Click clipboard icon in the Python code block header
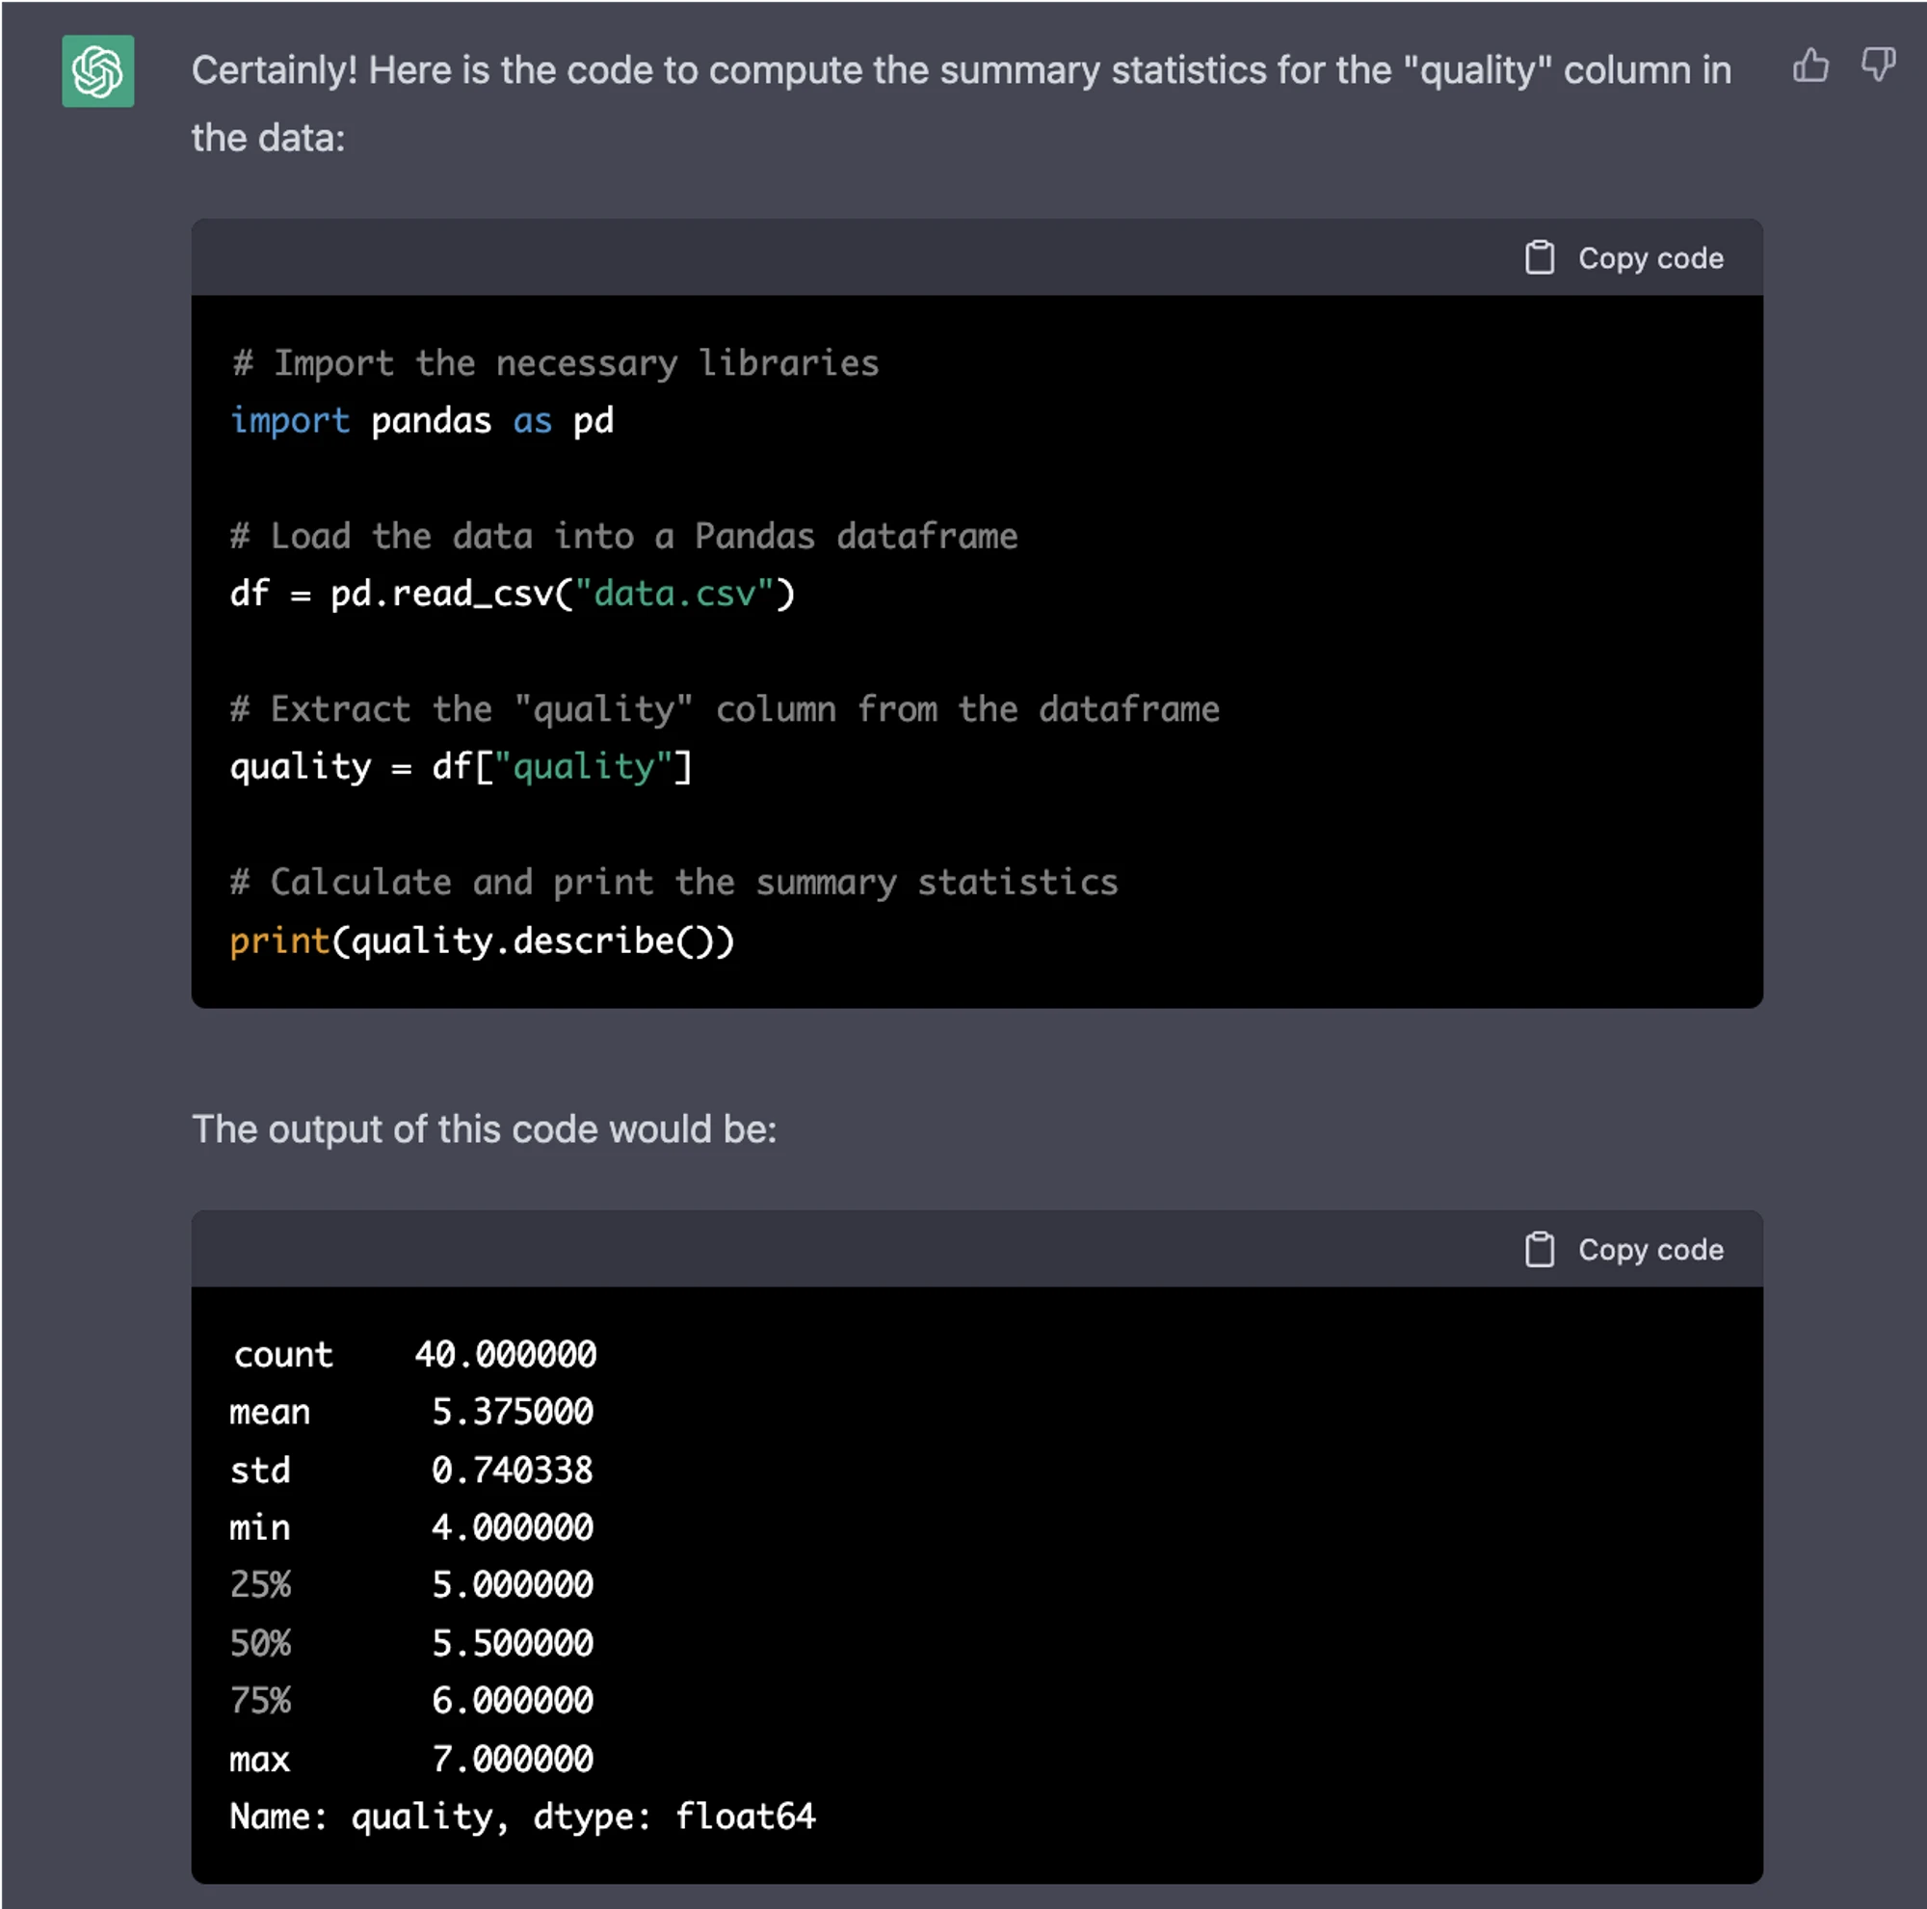Screen dimensions: 1927x1909 pos(1539,257)
